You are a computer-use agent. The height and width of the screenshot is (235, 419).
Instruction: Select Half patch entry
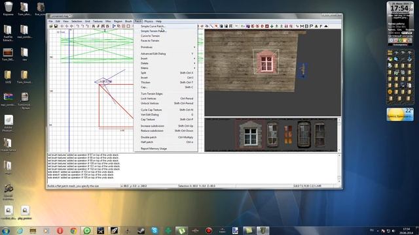pos(166,142)
